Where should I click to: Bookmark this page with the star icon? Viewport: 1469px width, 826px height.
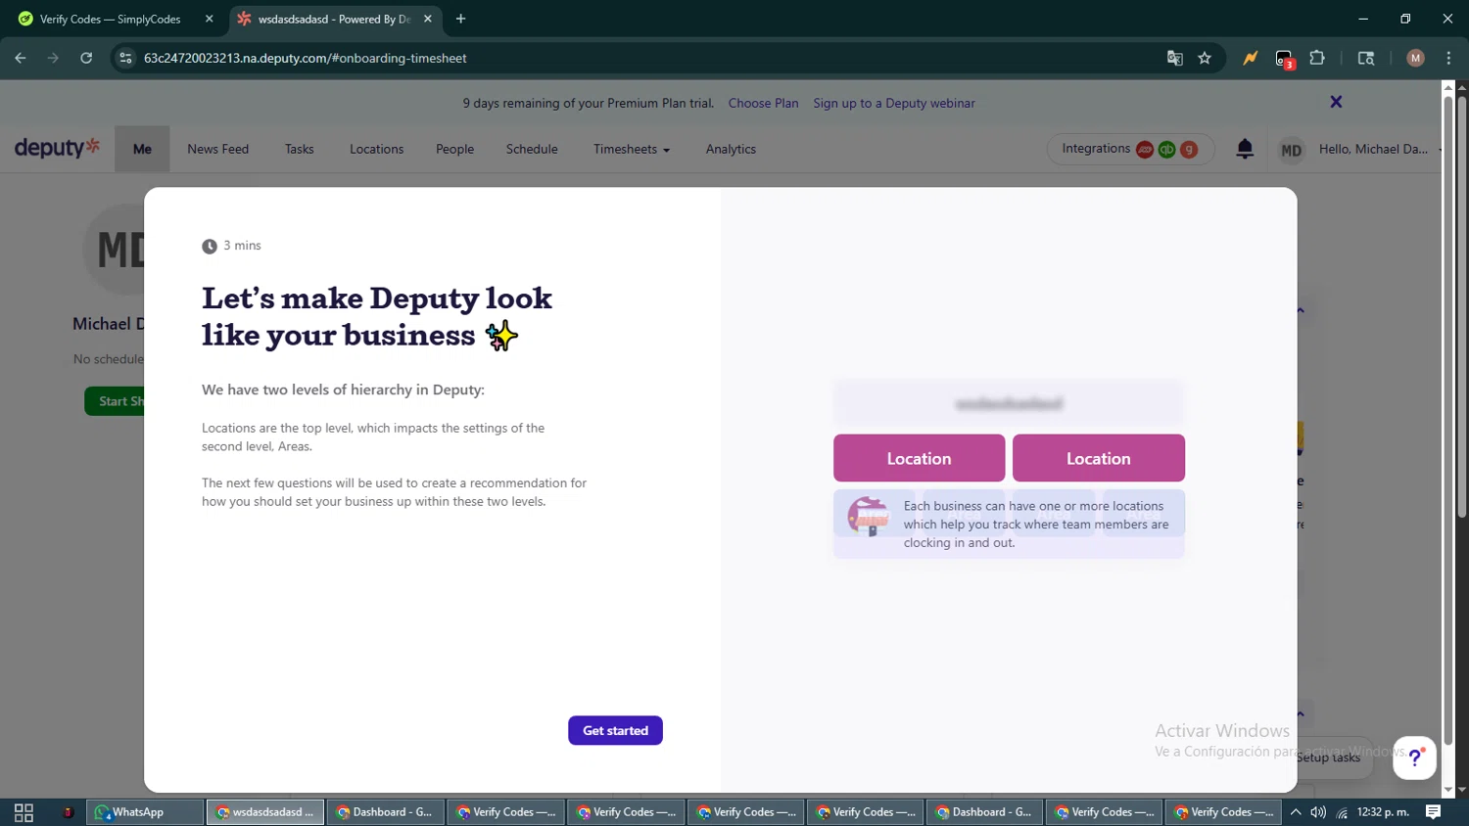pos(1205,58)
